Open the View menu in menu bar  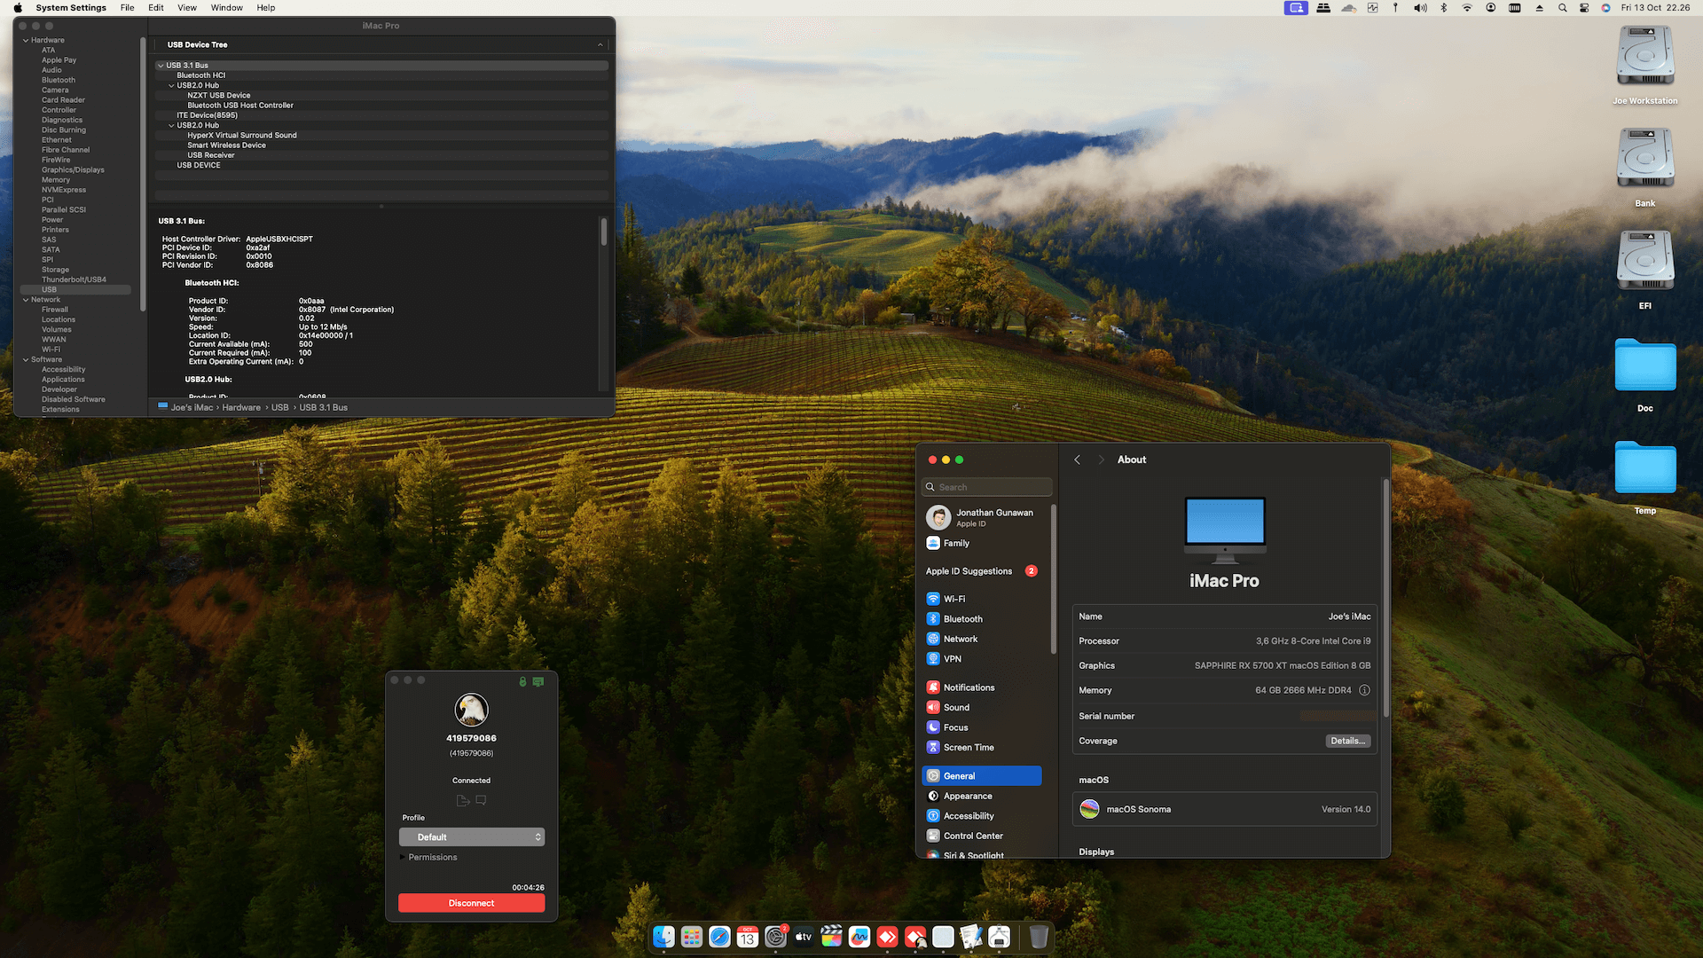point(187,8)
